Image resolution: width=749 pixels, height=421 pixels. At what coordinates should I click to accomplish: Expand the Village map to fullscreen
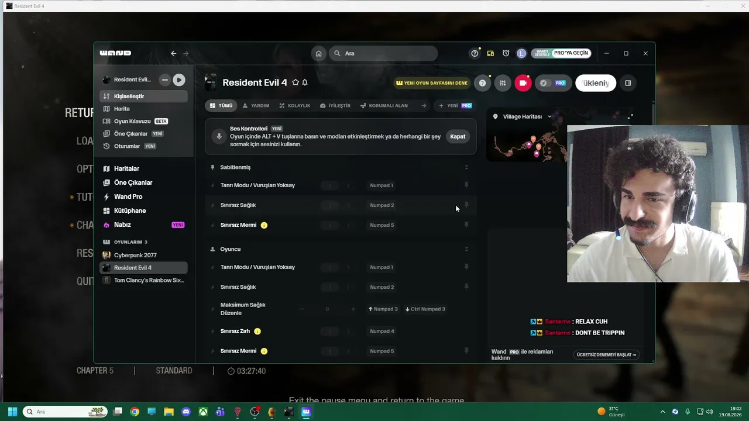[630, 117]
